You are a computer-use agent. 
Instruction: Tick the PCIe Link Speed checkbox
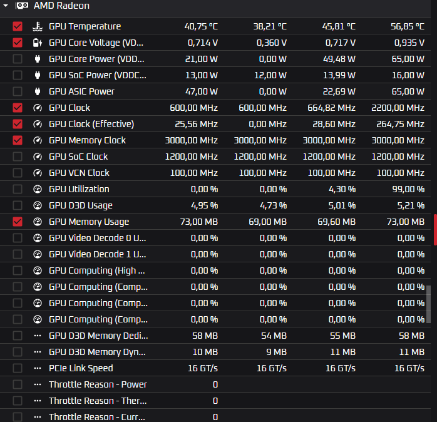pyautogui.click(x=18, y=368)
